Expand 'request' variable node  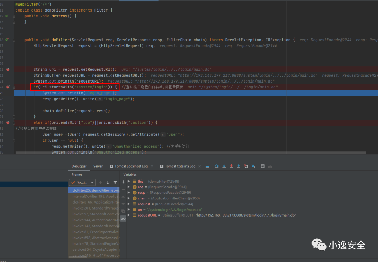pyautogui.click(x=129, y=204)
